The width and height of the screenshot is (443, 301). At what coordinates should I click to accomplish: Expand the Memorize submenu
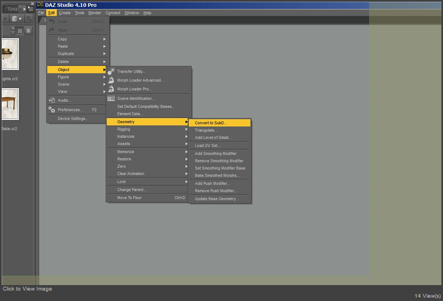pyautogui.click(x=147, y=152)
